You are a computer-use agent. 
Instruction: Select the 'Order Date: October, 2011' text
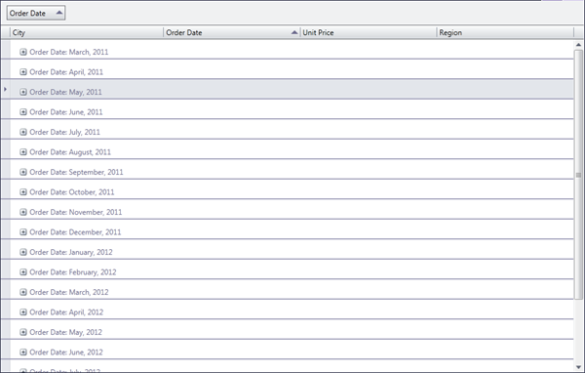pos(72,191)
